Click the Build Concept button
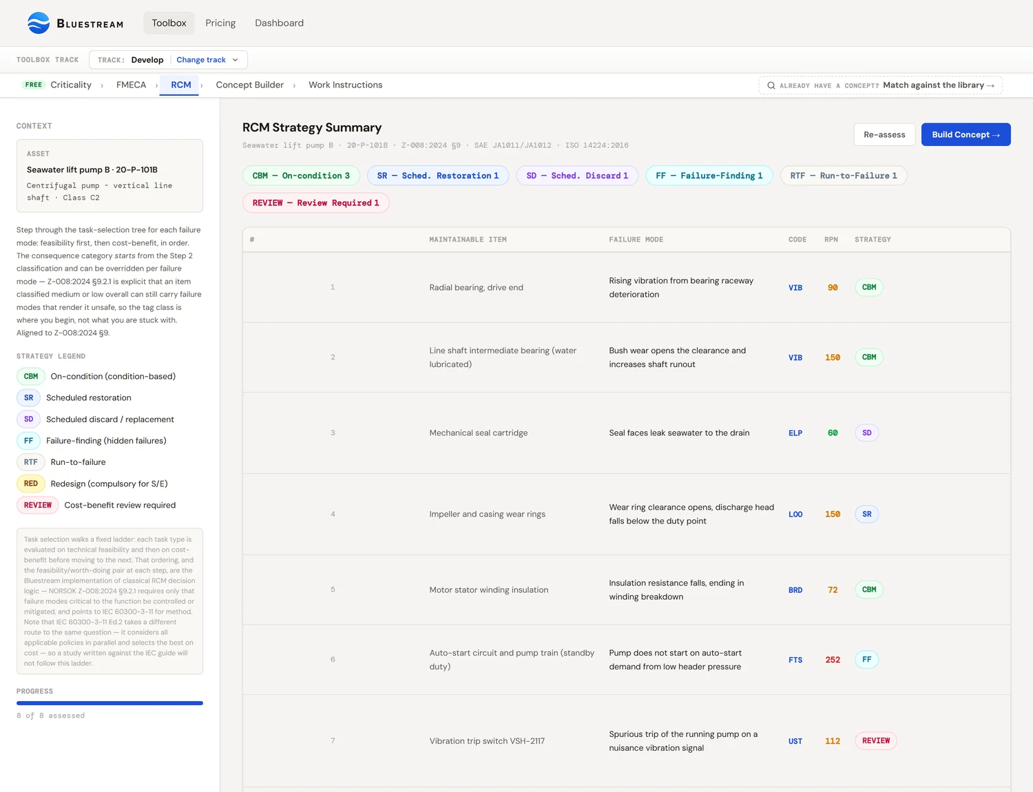 tap(966, 134)
